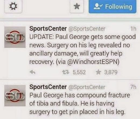Screen dimensions: 140x119
Task: Click the reply arrow under first tweet
Action: [32, 72]
